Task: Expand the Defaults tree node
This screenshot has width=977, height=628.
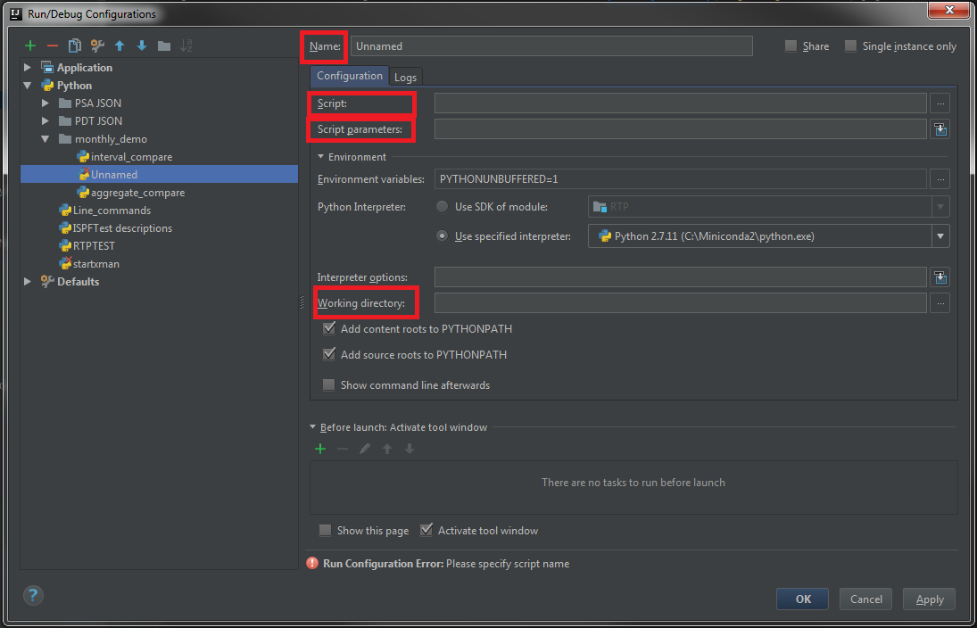Action: pyautogui.click(x=28, y=282)
